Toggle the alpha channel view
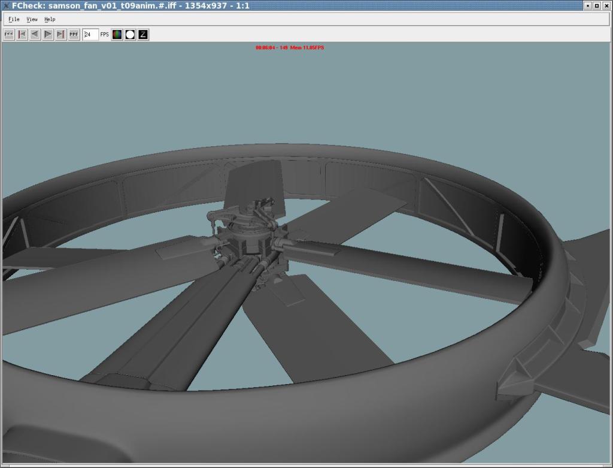Screen dimensions: 613x468 tap(130, 35)
